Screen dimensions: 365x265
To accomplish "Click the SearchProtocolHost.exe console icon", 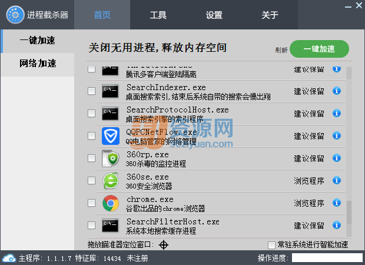I will point(110,114).
